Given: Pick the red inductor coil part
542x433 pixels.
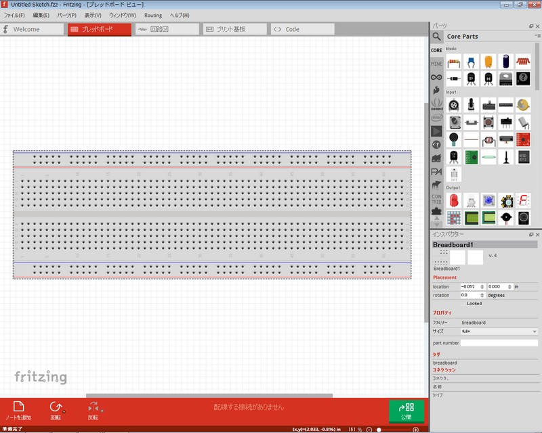Looking at the screenshot, I should [523, 62].
